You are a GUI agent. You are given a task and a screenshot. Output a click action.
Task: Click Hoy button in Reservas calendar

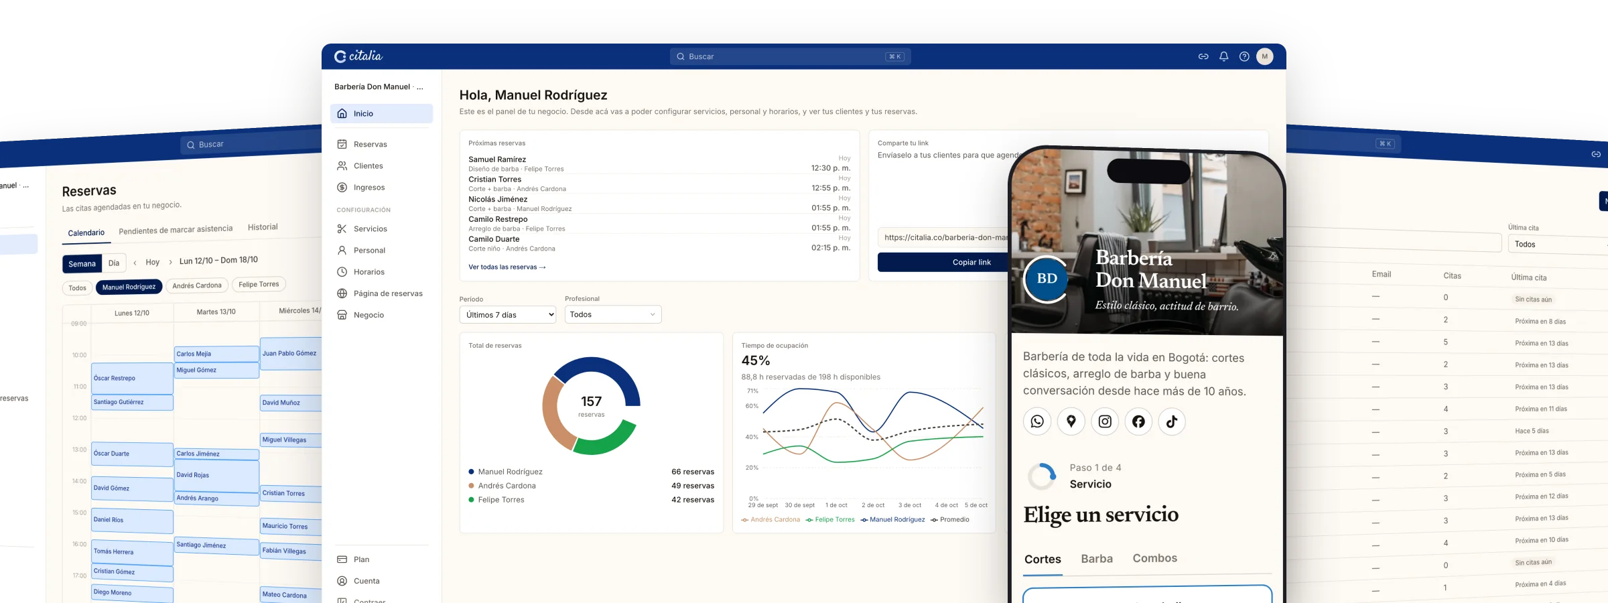click(153, 262)
